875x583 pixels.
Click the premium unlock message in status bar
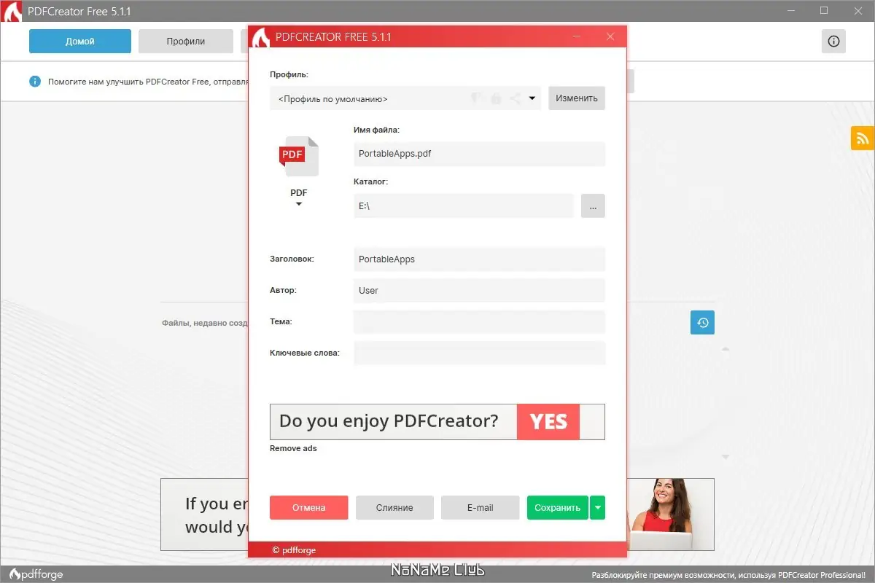click(x=728, y=575)
